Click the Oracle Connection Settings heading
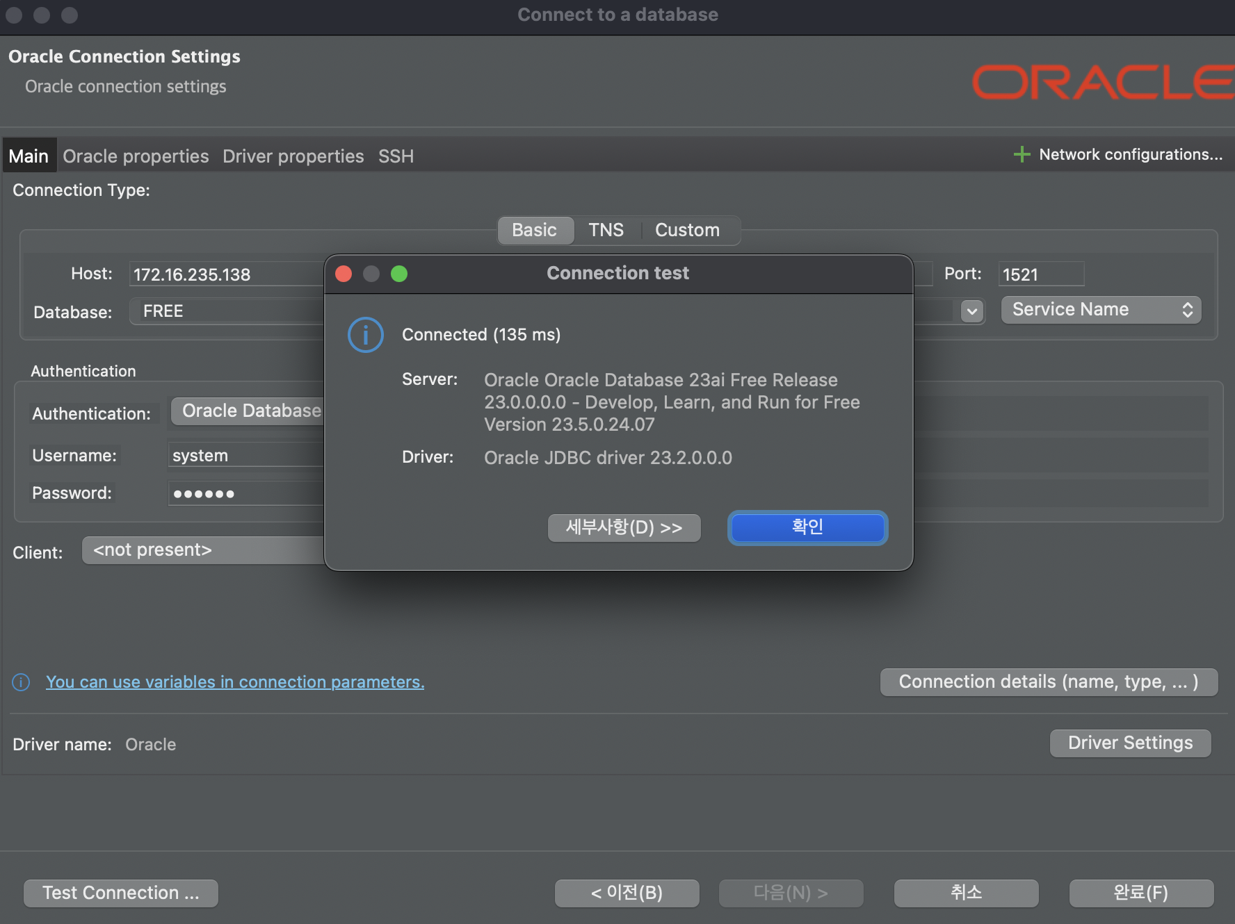This screenshot has height=924, width=1235. (124, 56)
